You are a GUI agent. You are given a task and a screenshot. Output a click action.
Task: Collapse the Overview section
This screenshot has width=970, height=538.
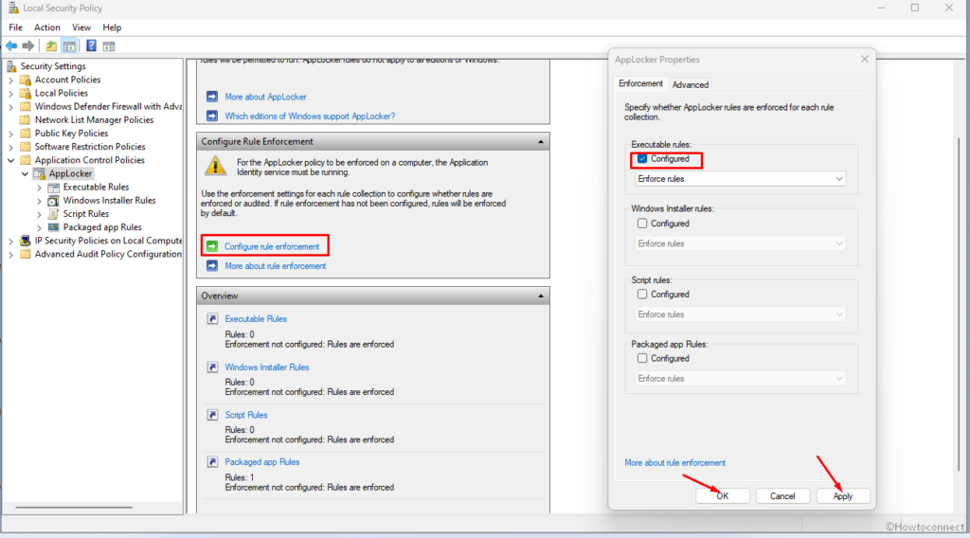click(541, 296)
